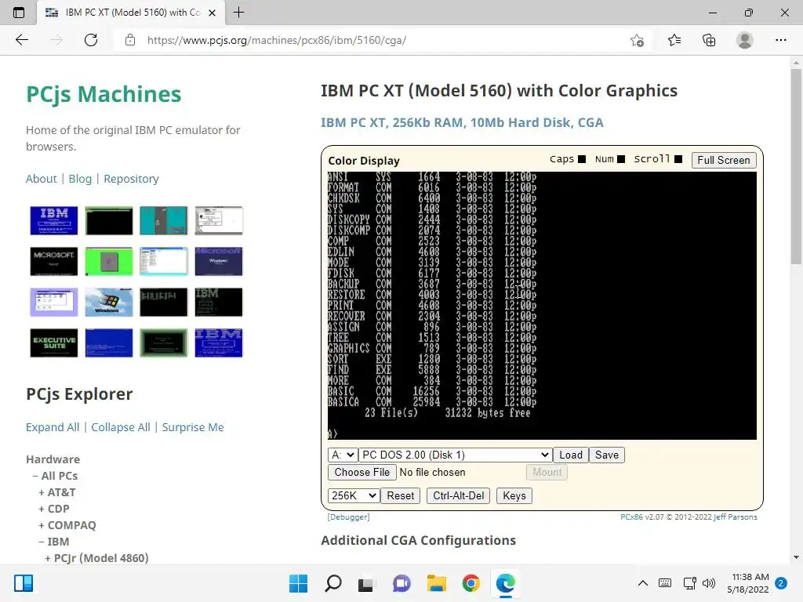Image resolution: width=803 pixels, height=602 pixels.
Task: Open the 256K memory dropdown
Action: [354, 495]
